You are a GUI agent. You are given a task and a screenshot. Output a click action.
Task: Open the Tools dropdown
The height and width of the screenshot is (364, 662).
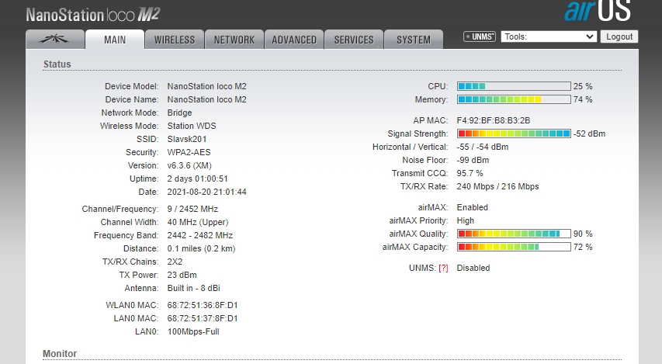point(549,36)
